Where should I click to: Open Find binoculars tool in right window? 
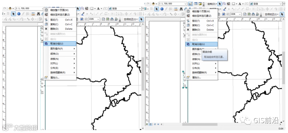point(181,9)
